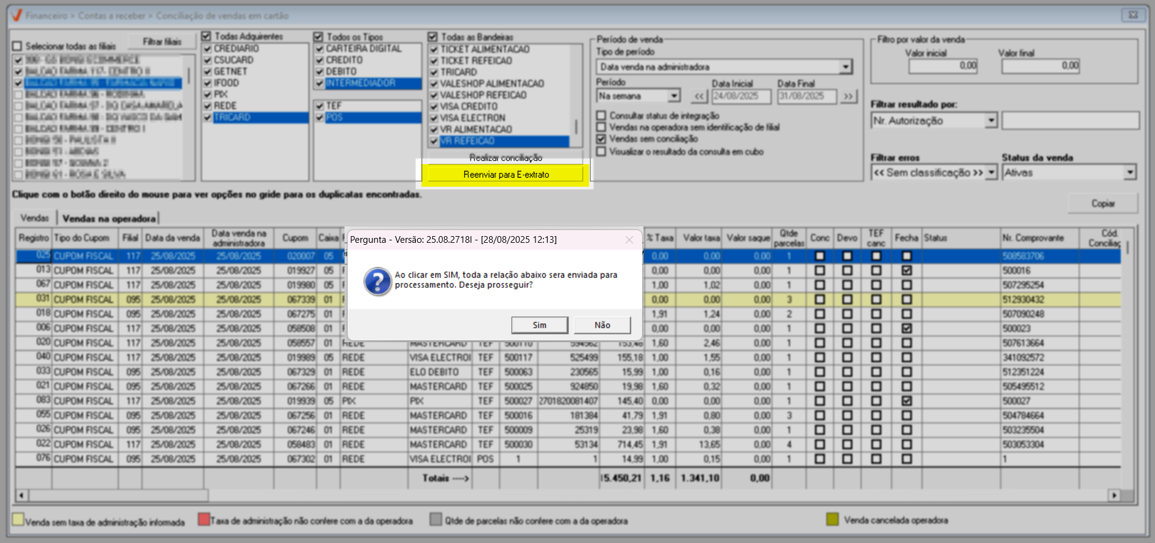Click the app logo in title bar
The width and height of the screenshot is (1155, 543).
click(x=16, y=15)
